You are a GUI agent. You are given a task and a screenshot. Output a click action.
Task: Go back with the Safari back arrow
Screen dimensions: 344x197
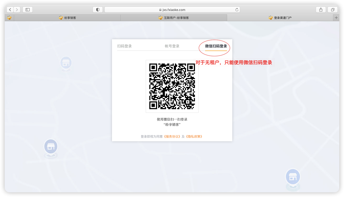(10, 10)
